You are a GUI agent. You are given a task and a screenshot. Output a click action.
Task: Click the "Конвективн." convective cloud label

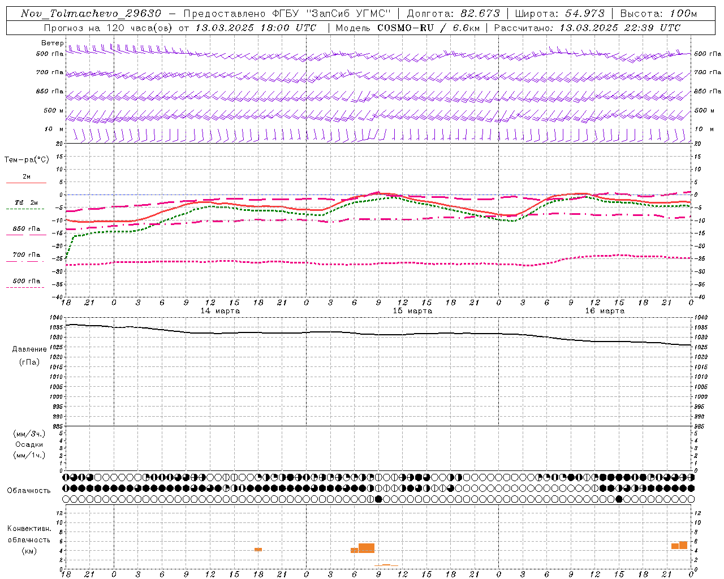[29, 529]
